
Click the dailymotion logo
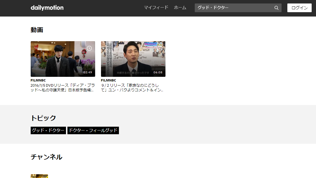47,8
